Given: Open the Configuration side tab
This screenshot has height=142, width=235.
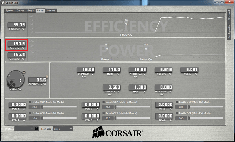Looking at the screenshot, I should [x=229, y=31].
